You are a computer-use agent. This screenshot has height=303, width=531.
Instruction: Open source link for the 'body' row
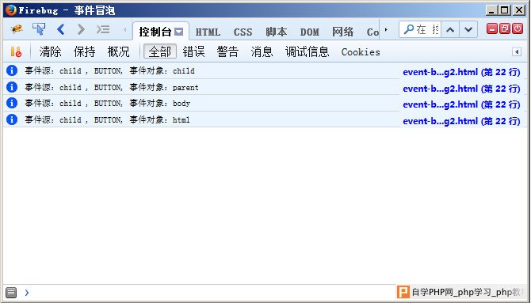[x=461, y=104]
